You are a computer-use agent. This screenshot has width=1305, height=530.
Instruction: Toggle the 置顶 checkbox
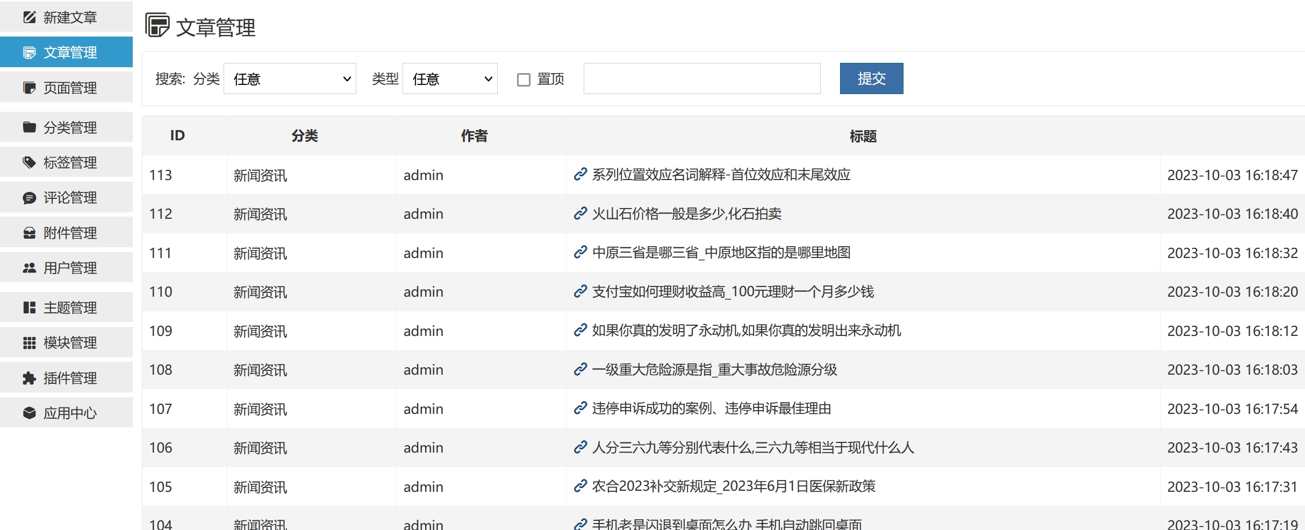click(524, 80)
